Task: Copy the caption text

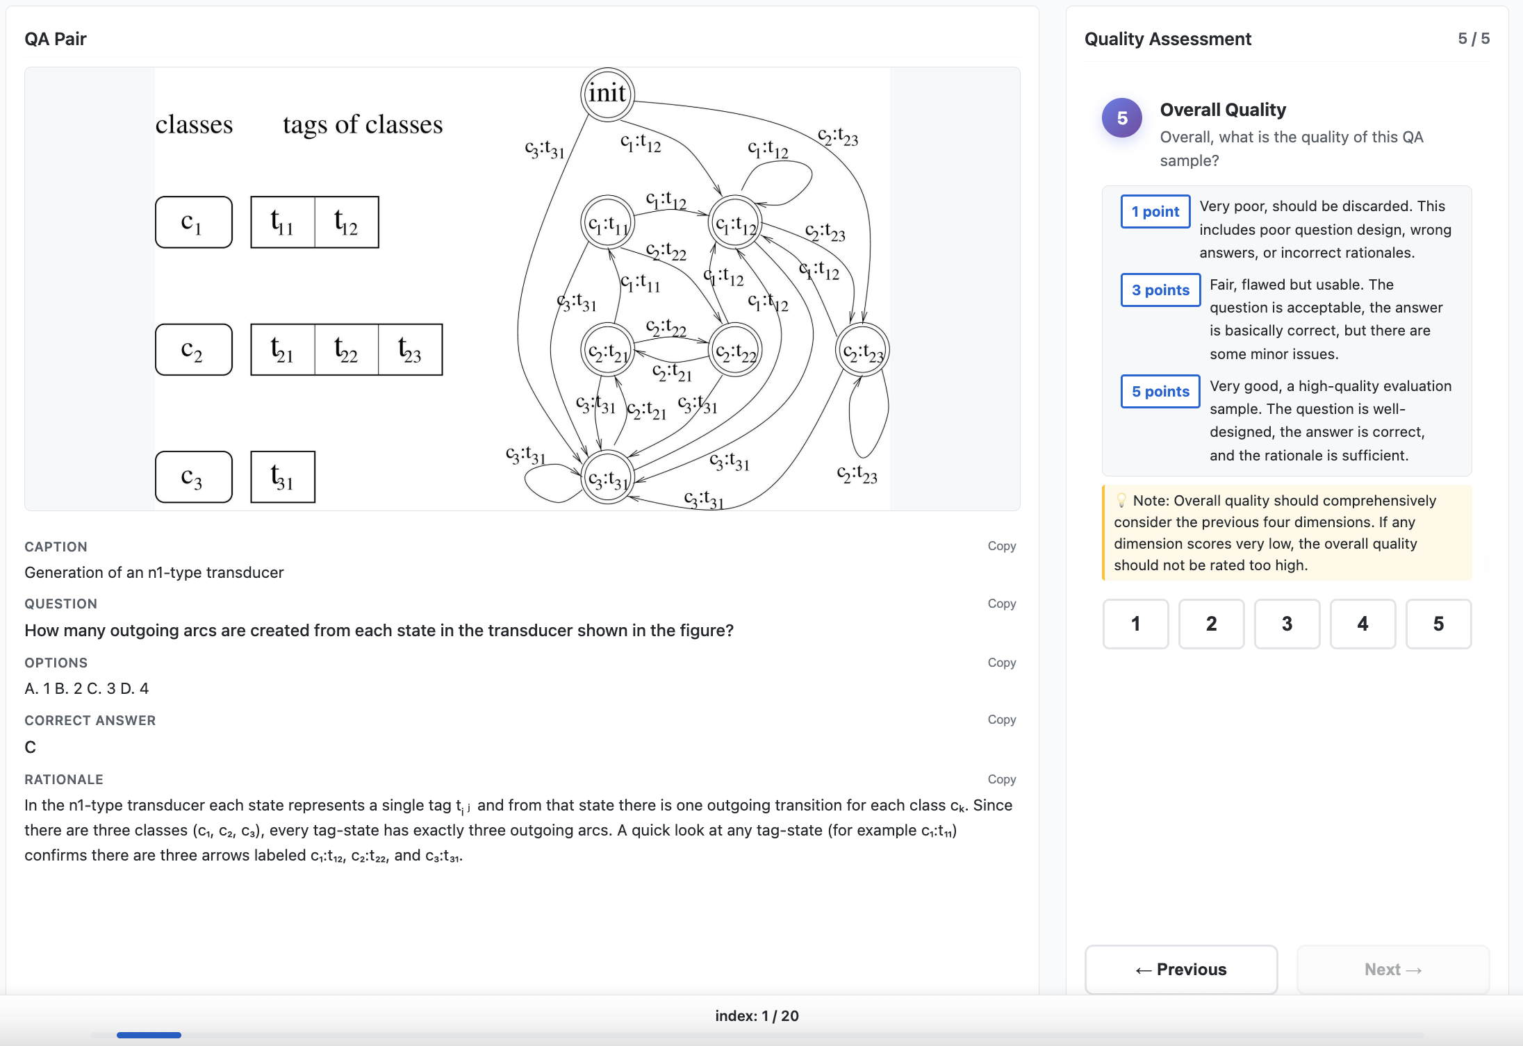Action: click(x=1001, y=546)
